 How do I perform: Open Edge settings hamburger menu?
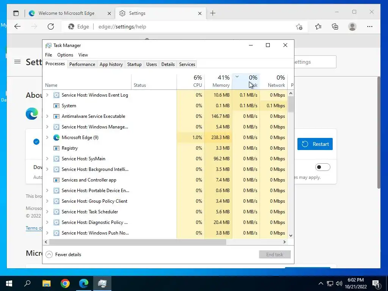17,62
